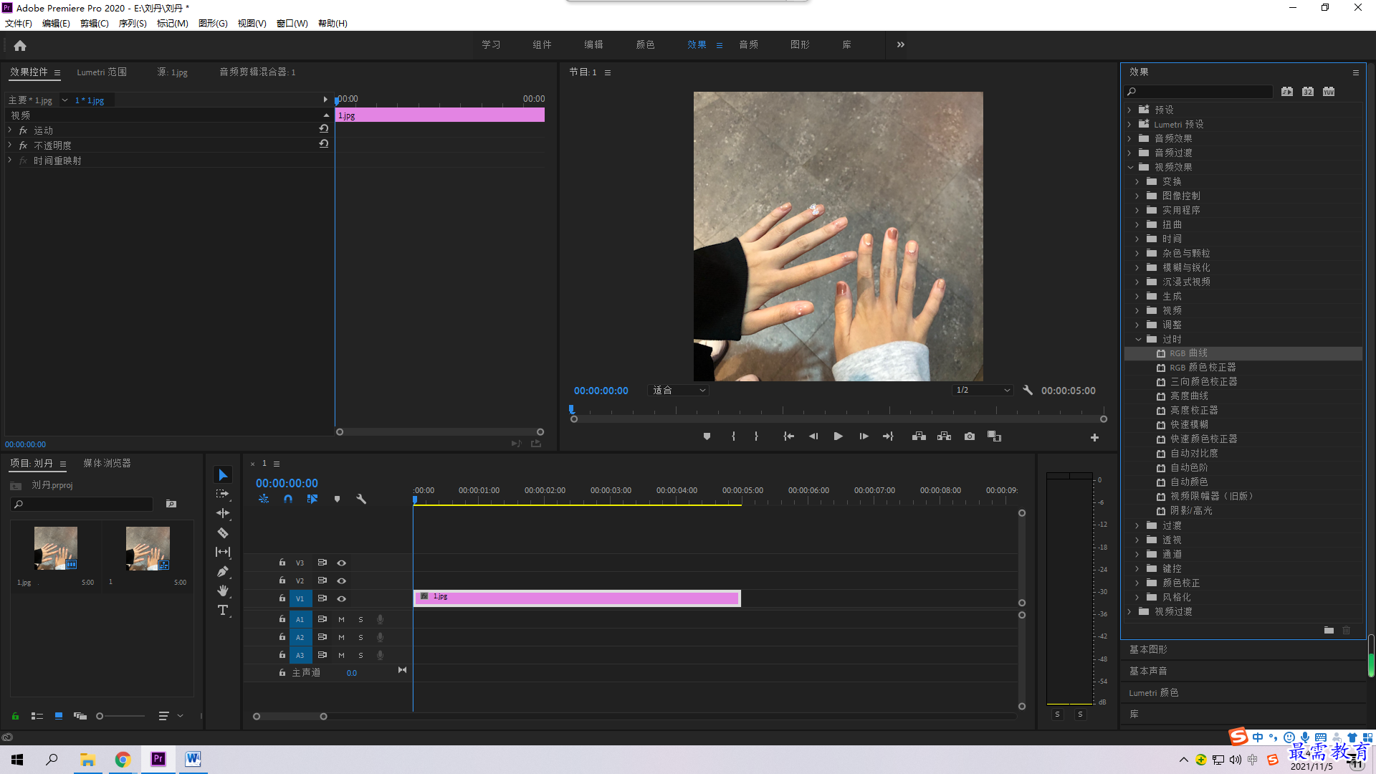The height and width of the screenshot is (774, 1376).
Task: Add marker in Program monitor
Action: pos(707,436)
